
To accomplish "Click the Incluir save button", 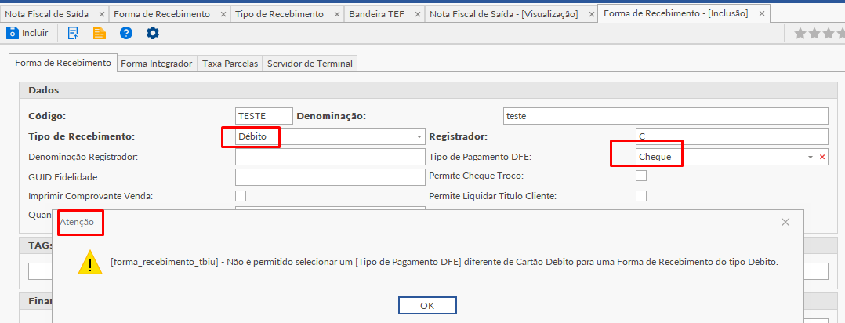I will pyautogui.click(x=27, y=34).
